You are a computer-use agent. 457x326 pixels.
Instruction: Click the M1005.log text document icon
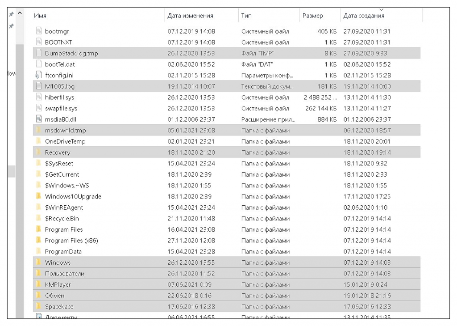39,86
